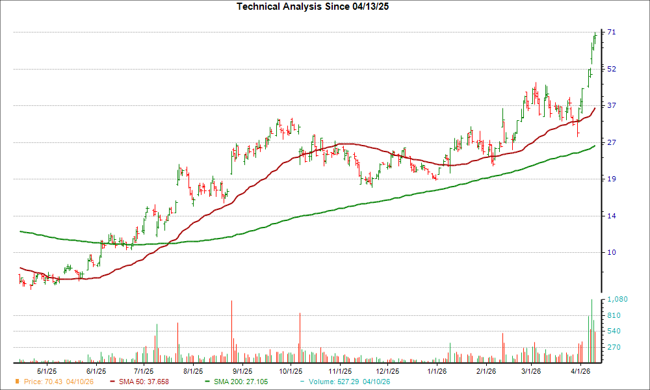650x390 pixels.
Task: Click the green SMA 200 line indicator
Action: pyautogui.click(x=207, y=382)
